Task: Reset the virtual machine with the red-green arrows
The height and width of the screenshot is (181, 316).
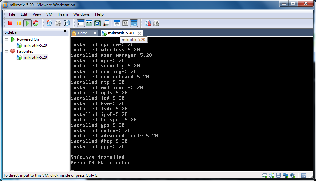Action: [x=36, y=23]
